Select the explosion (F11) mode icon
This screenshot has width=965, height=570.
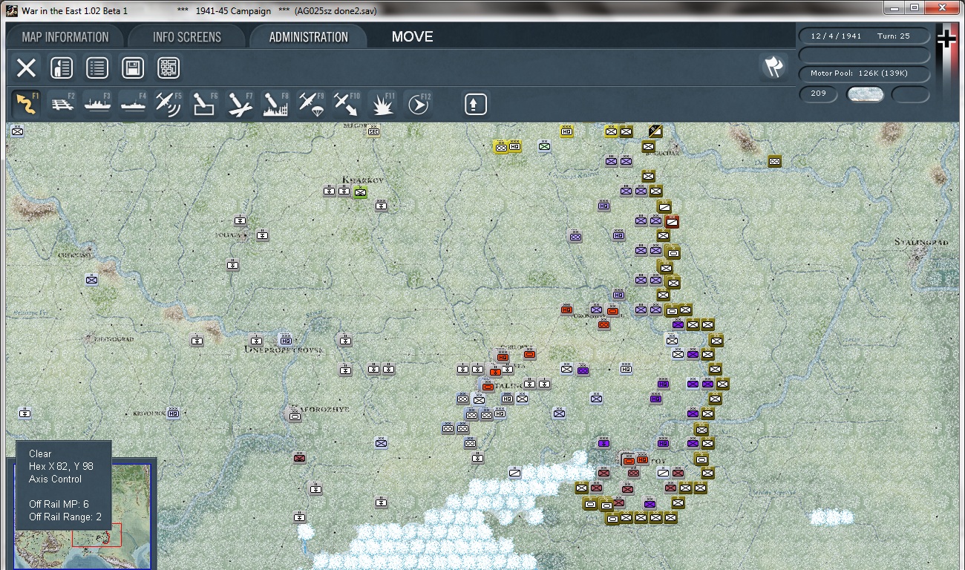click(x=382, y=105)
